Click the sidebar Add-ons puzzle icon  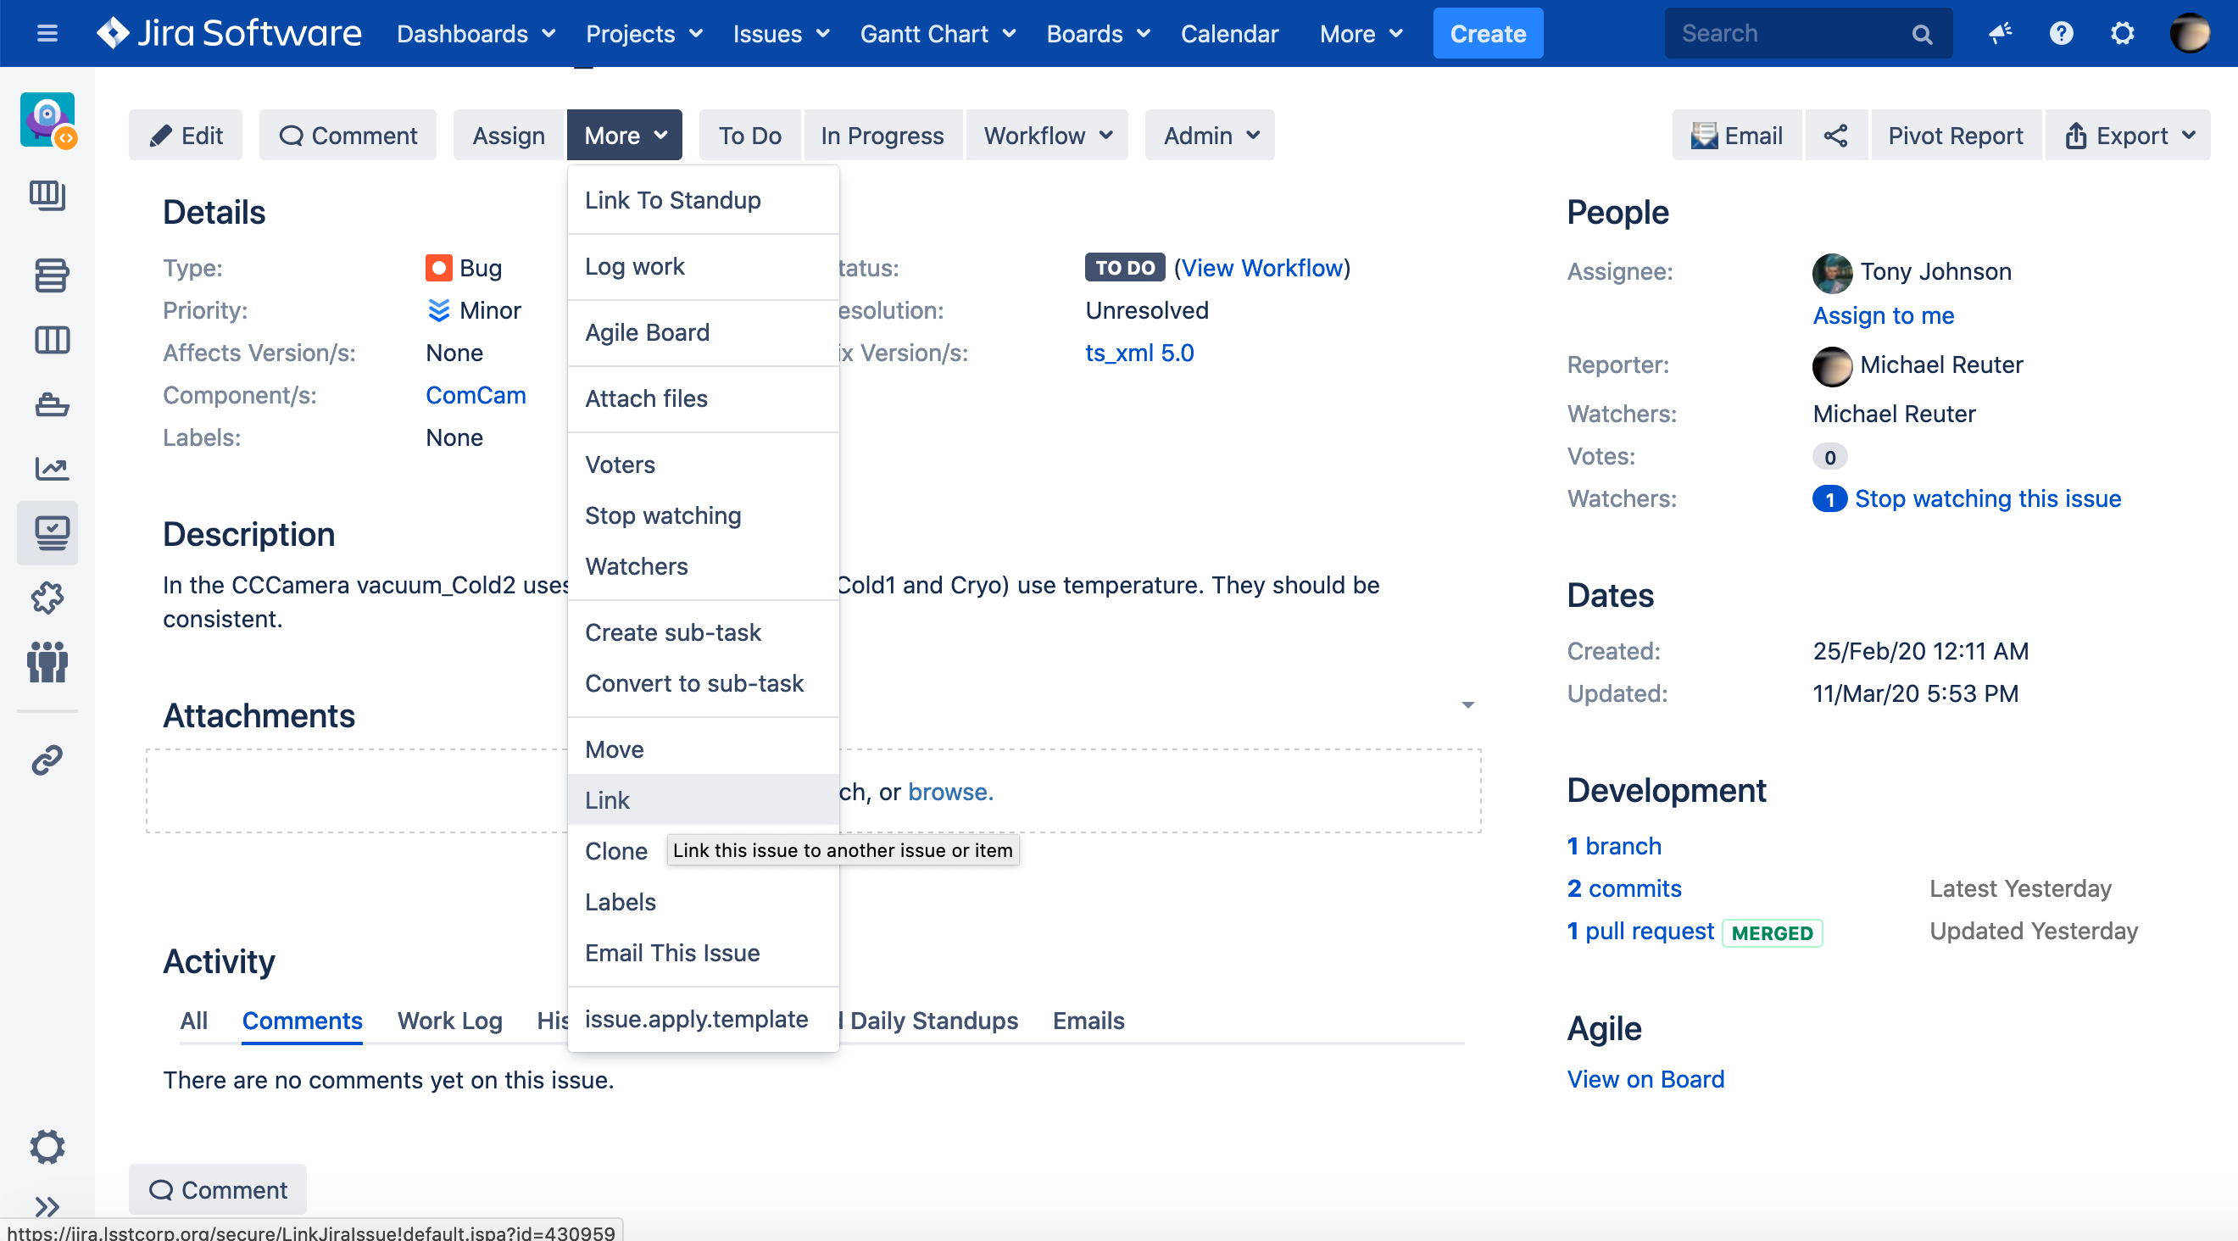tap(48, 598)
